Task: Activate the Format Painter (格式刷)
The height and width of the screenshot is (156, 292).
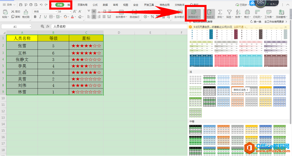Action: tap(26, 14)
